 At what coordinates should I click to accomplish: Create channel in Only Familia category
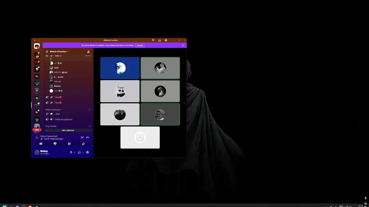point(89,126)
